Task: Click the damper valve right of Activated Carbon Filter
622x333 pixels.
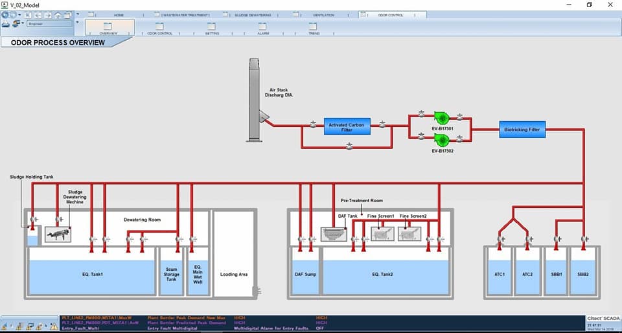Action: coord(382,124)
